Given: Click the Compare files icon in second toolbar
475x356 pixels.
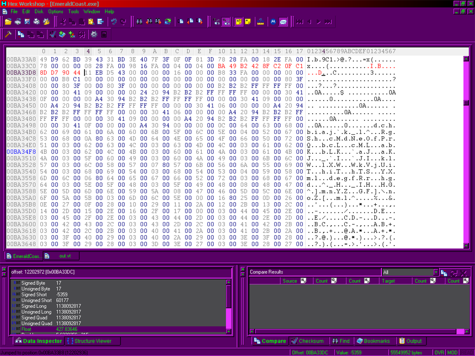Looking at the screenshot, I should tap(21, 34).
